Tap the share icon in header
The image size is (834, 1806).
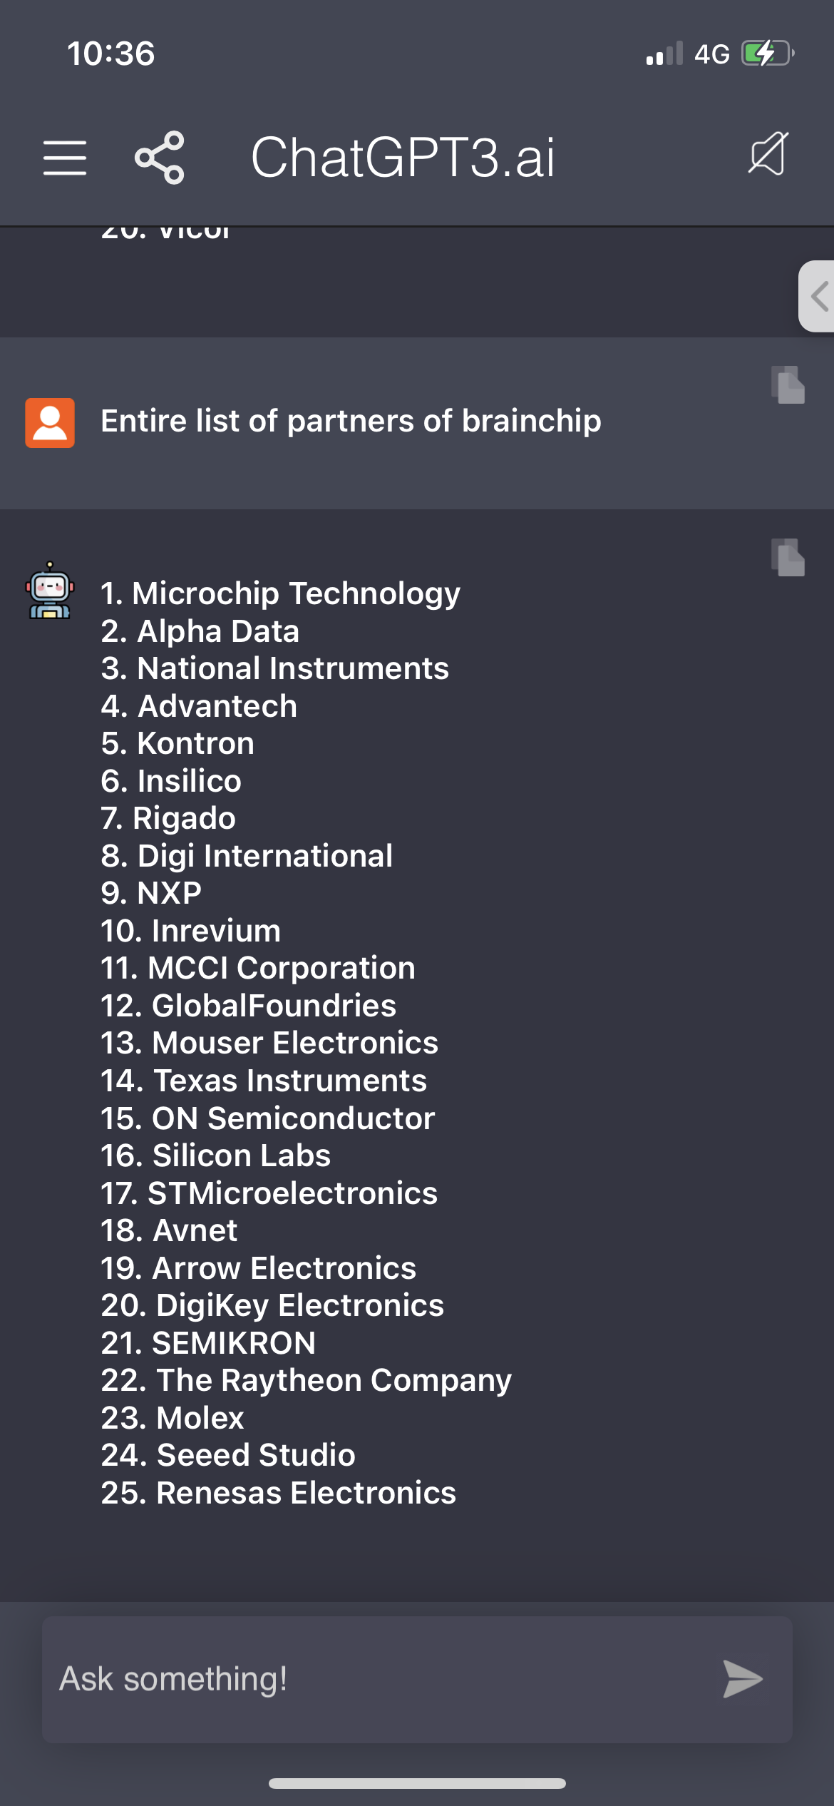point(160,158)
